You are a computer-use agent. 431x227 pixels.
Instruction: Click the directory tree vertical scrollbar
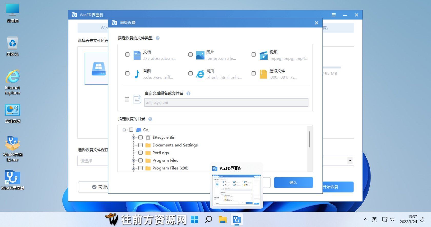click(x=309, y=139)
